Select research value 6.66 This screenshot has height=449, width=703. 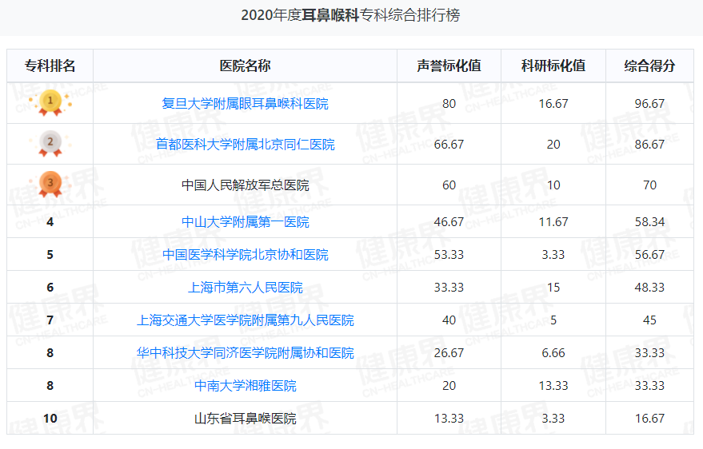coord(553,353)
